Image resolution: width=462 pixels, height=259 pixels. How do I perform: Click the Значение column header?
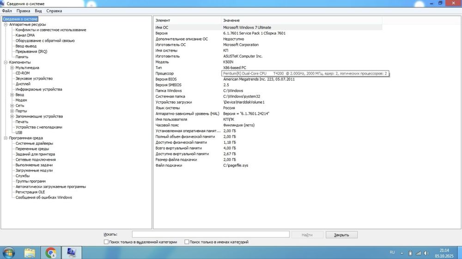tap(302, 20)
